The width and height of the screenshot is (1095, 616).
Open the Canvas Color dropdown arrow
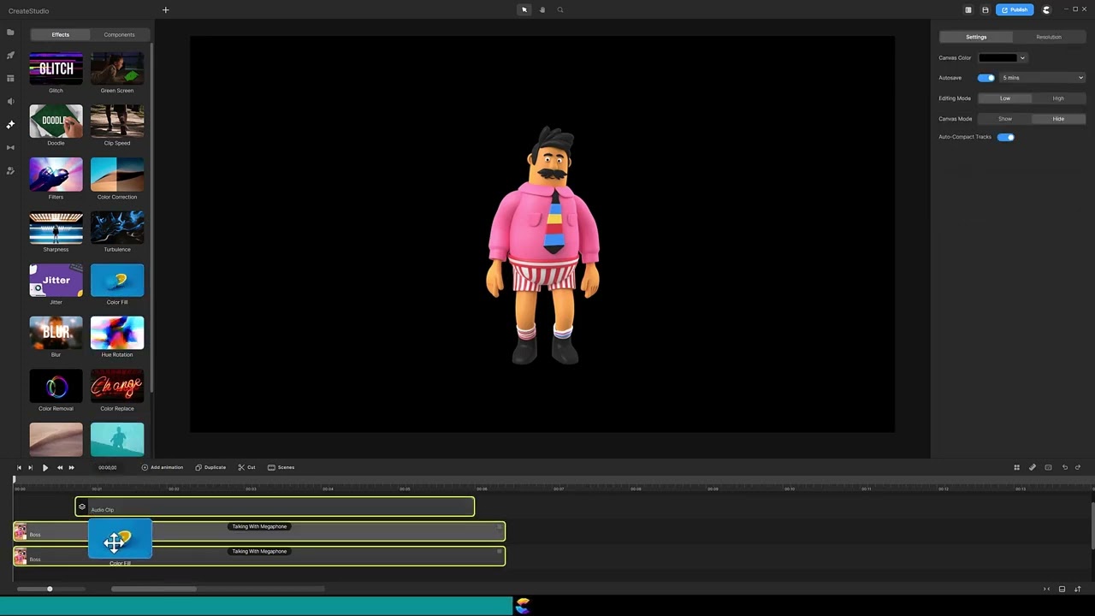coord(1021,58)
